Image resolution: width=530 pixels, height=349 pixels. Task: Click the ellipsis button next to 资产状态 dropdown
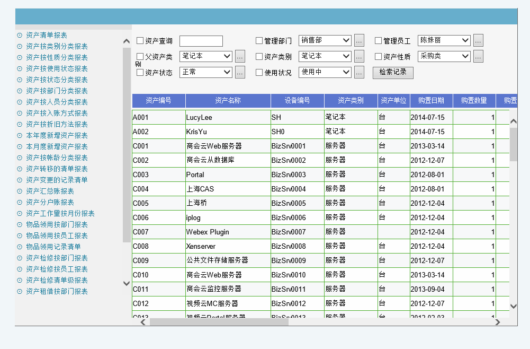coord(240,73)
